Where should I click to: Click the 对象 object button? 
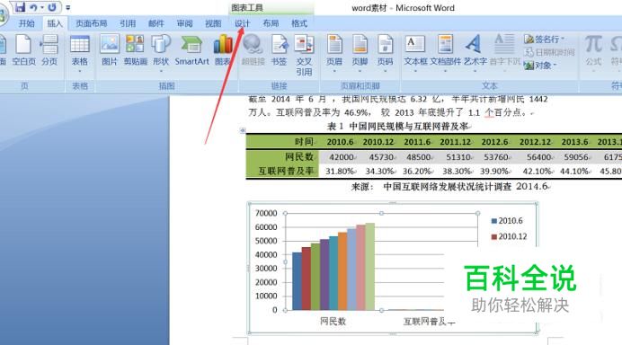[x=540, y=65]
